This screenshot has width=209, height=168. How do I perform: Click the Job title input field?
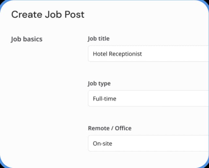tap(148, 54)
